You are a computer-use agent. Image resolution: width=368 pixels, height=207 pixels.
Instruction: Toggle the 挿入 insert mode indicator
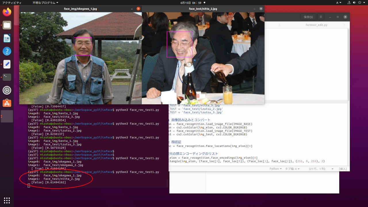point(343,169)
